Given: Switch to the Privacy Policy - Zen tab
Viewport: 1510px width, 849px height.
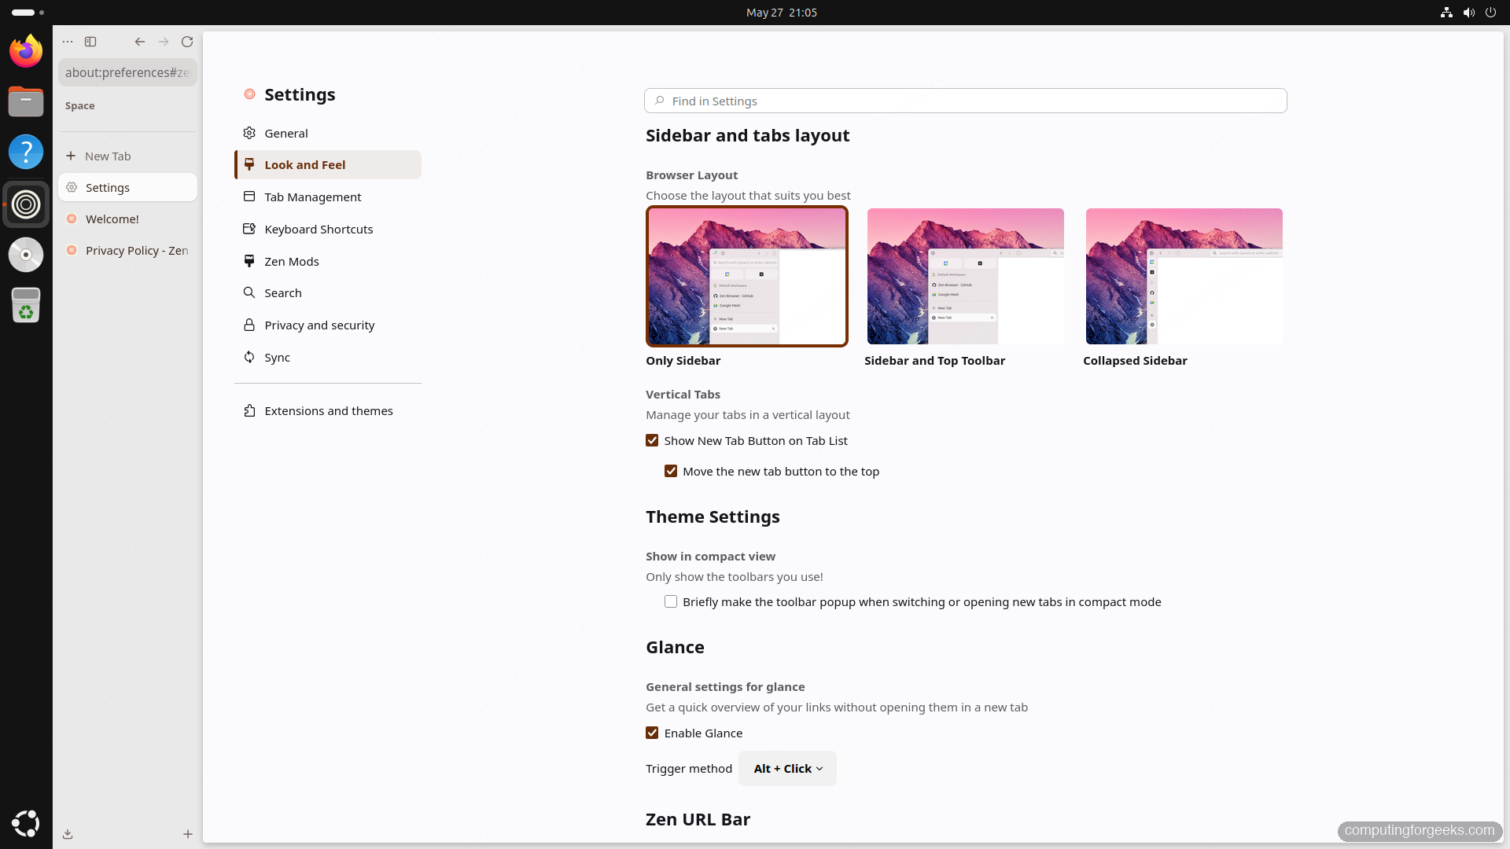Looking at the screenshot, I should click(x=127, y=251).
